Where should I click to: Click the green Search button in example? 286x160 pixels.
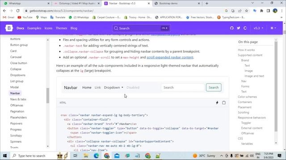(x=214, y=88)
